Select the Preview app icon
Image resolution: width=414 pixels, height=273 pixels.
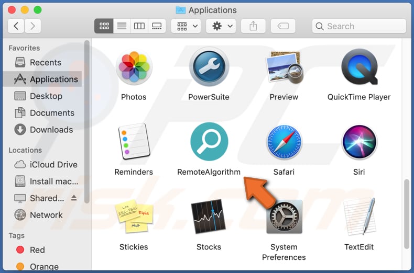[284, 67]
